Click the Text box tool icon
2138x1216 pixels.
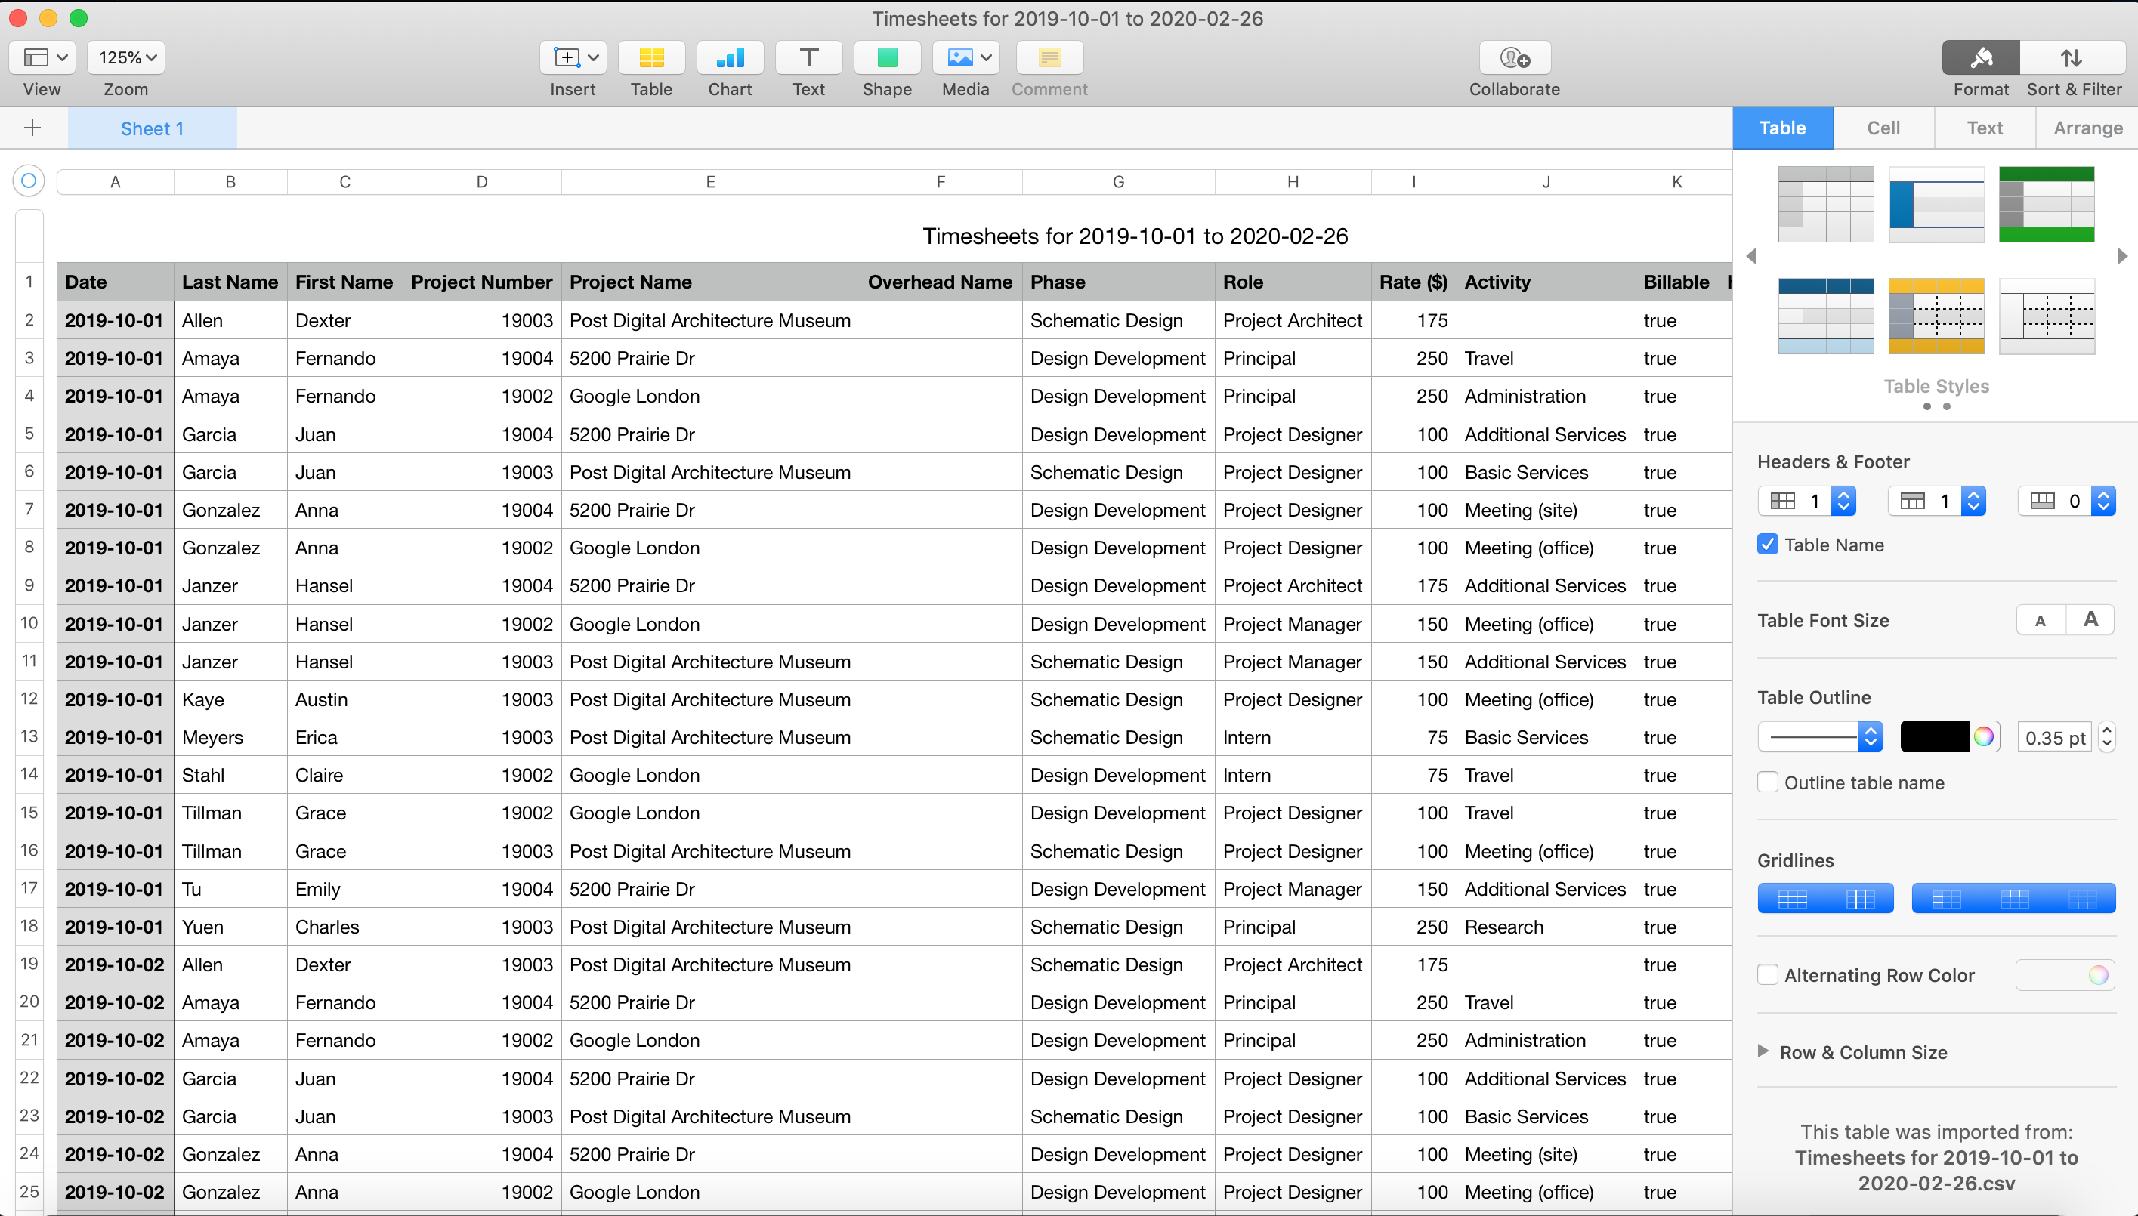(x=808, y=57)
